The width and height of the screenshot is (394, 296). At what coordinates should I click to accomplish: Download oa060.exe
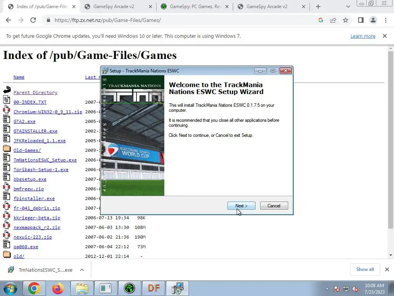[x=26, y=247]
